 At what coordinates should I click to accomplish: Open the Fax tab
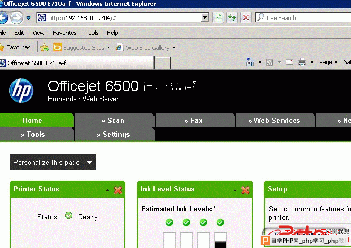click(195, 120)
